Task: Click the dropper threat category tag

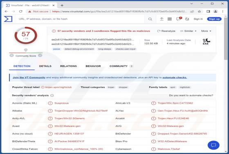Action: [x=123, y=87]
